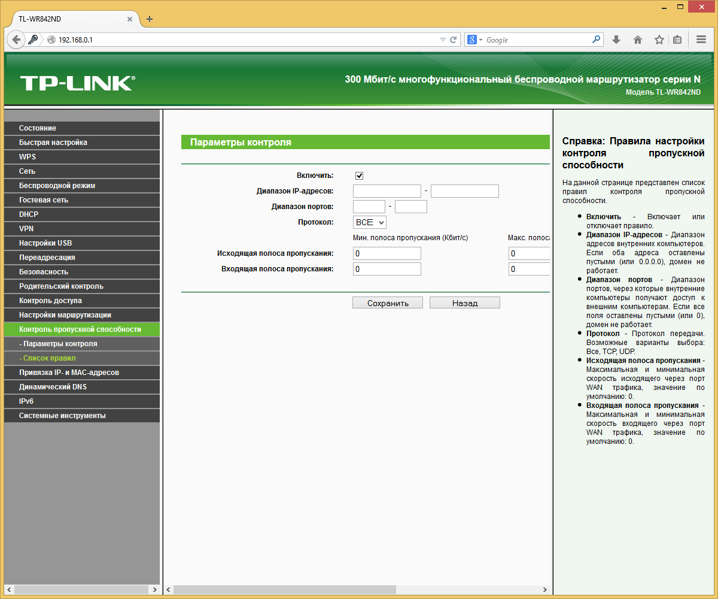Image resolution: width=718 pixels, height=599 pixels.
Task: Click the key icon beside the Back button
Action: tap(34, 40)
